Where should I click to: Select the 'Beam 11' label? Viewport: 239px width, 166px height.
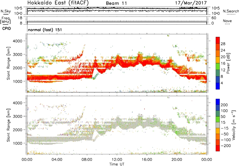[117, 3]
